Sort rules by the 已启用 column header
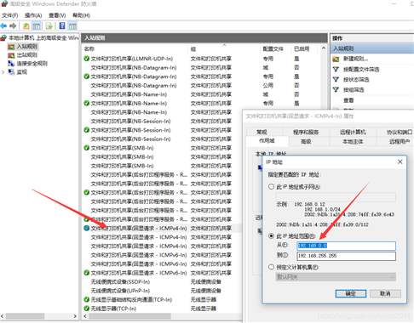 (x=305, y=49)
